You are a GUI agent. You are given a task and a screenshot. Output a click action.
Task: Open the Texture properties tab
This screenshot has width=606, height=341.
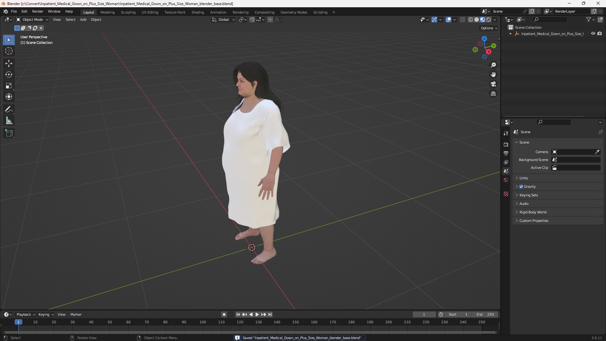coord(506,194)
